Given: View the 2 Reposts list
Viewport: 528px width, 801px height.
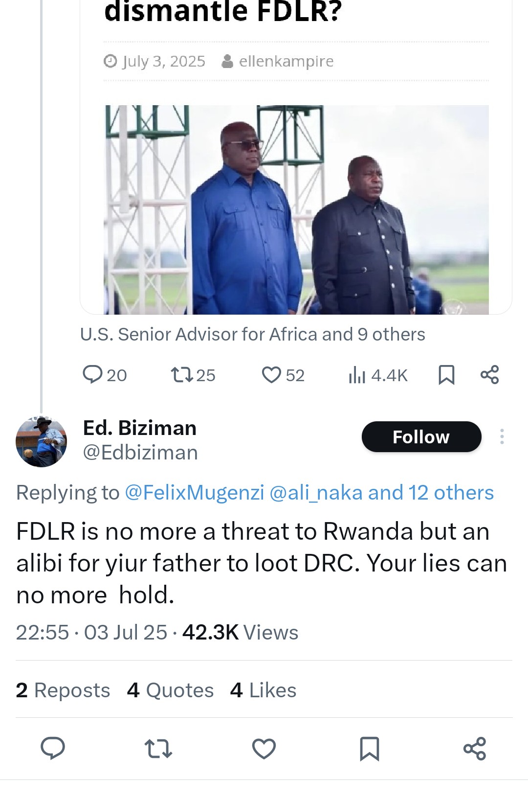Looking at the screenshot, I should point(63,690).
